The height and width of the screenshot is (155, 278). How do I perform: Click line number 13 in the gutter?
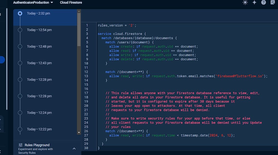86,76
